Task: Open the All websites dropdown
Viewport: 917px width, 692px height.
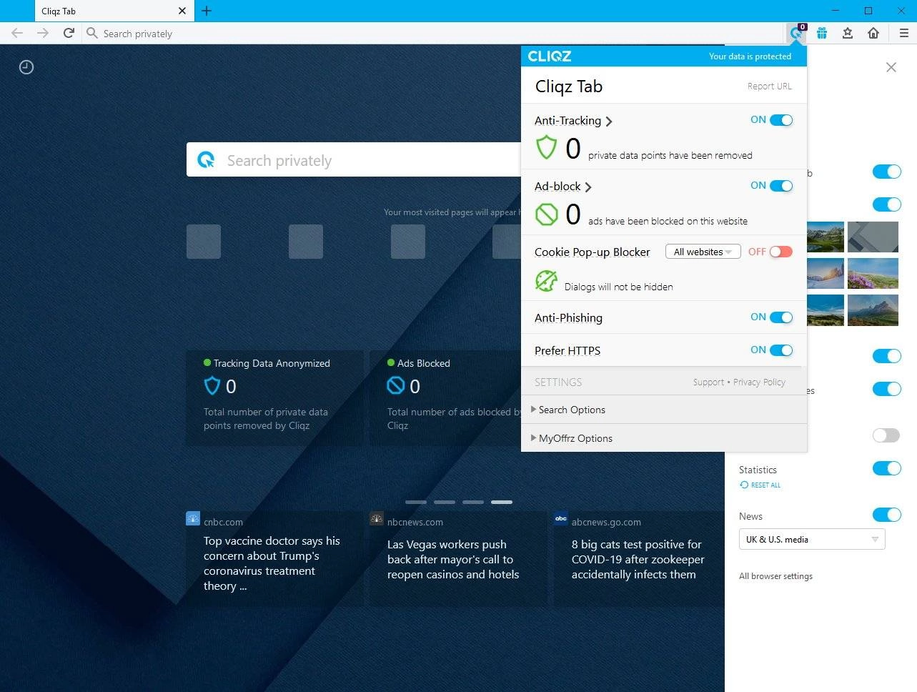Action: [x=703, y=252]
